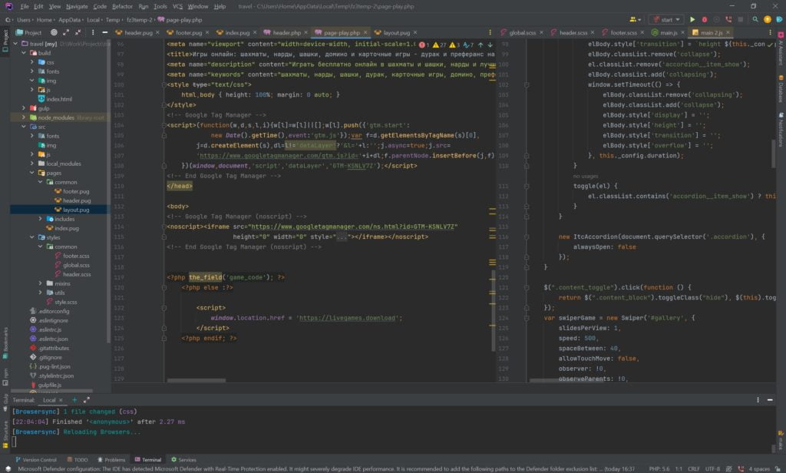
Task: Switch to the global.scss tab
Action: [522, 33]
